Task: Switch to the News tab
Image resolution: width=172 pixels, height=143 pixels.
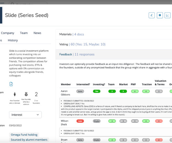Action: coord(37,33)
